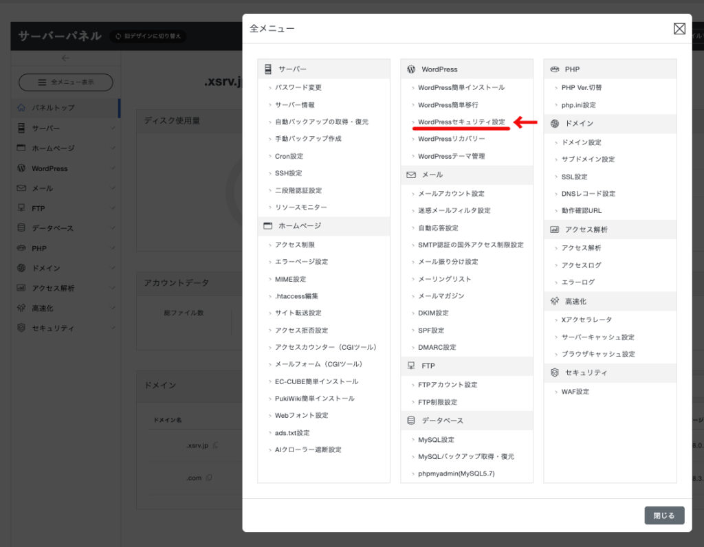This screenshot has height=547, width=704.
Task: Click sidebar メール envelope icon
Action: 21,188
